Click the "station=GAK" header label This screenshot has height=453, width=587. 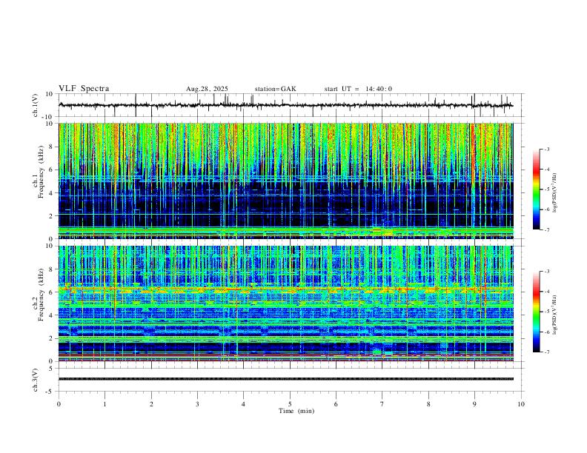tap(275, 89)
